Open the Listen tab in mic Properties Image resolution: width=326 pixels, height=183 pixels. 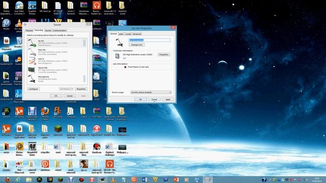pyautogui.click(x=121, y=34)
